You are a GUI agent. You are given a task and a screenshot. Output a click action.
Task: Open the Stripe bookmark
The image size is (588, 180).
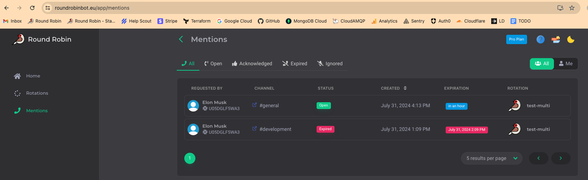tap(167, 21)
